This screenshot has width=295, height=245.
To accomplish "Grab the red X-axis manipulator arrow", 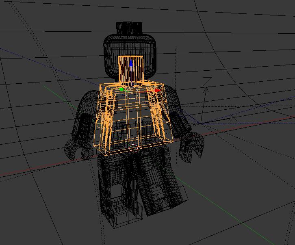I will [158, 91].
